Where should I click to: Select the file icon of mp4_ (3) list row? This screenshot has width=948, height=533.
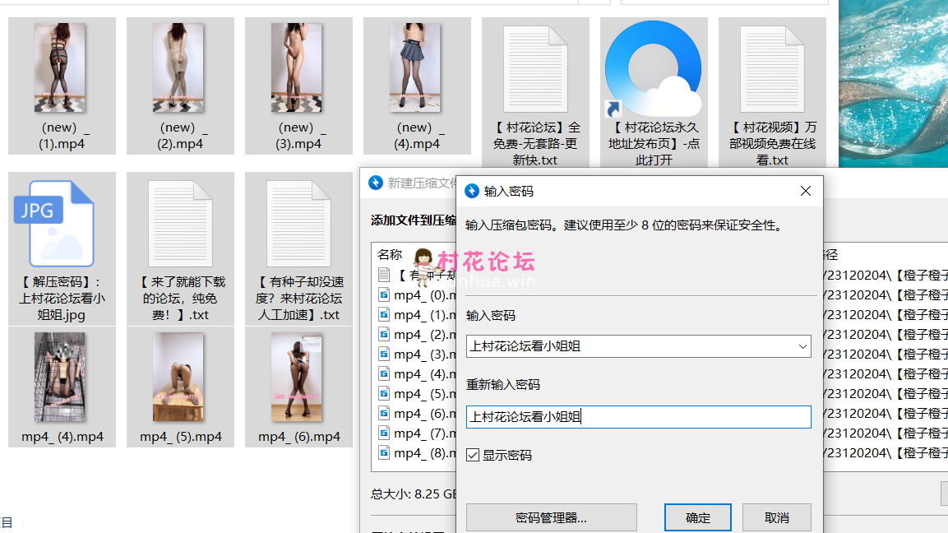coord(384,354)
